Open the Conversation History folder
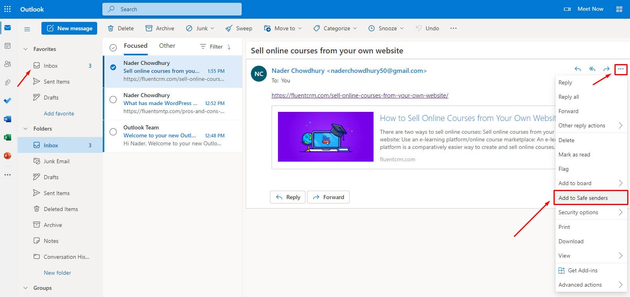This screenshot has height=297, width=630. pyautogui.click(x=60, y=257)
